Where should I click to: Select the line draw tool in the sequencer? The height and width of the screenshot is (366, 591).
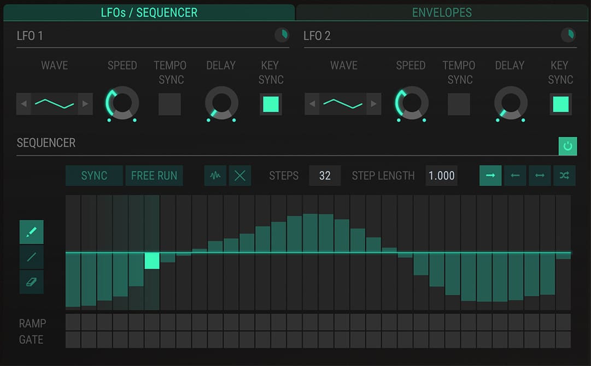tap(32, 257)
